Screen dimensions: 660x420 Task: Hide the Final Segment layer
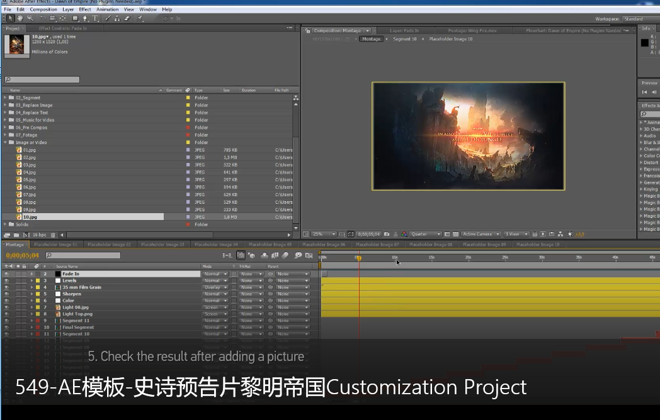6,328
